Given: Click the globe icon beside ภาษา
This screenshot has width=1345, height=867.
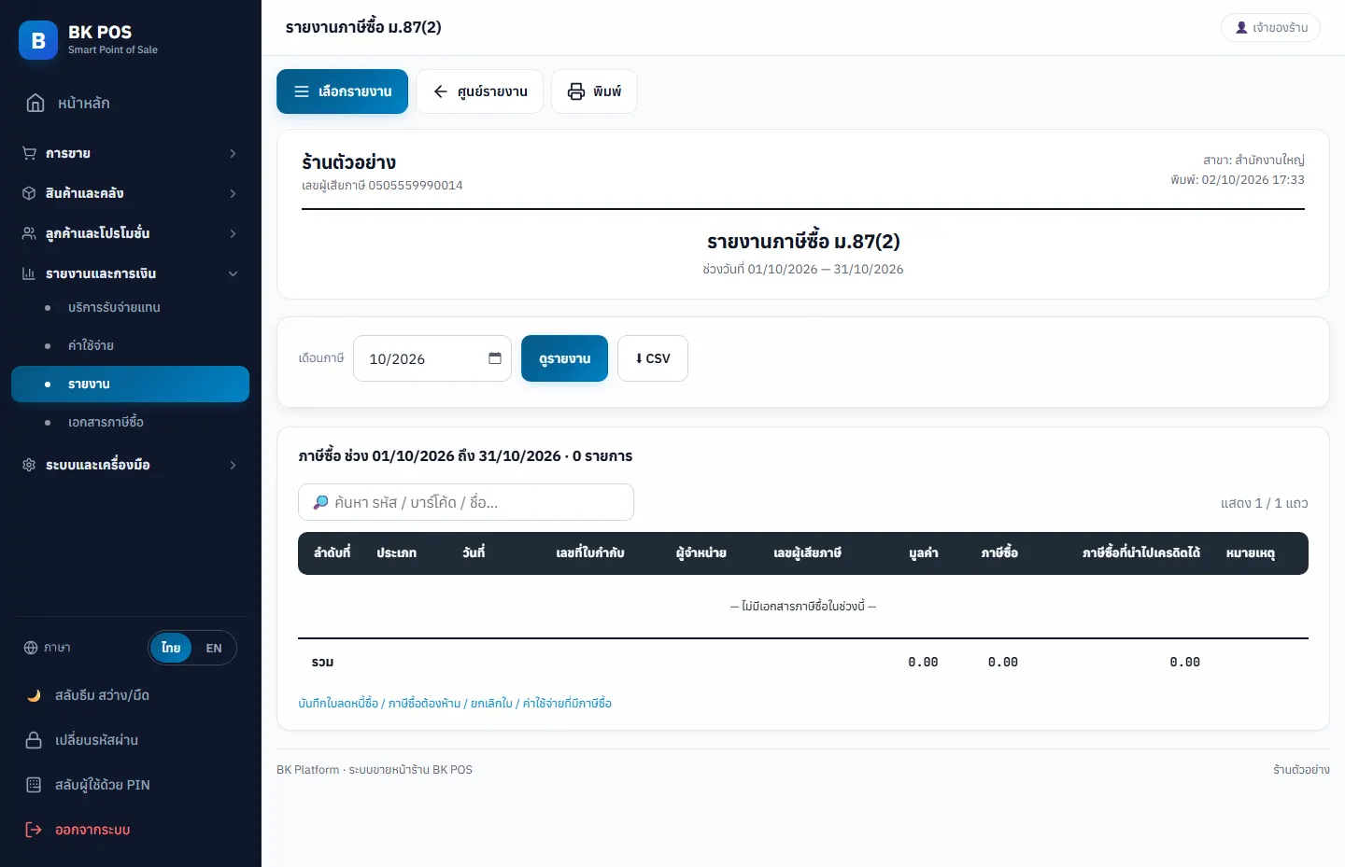Looking at the screenshot, I should 31,648.
